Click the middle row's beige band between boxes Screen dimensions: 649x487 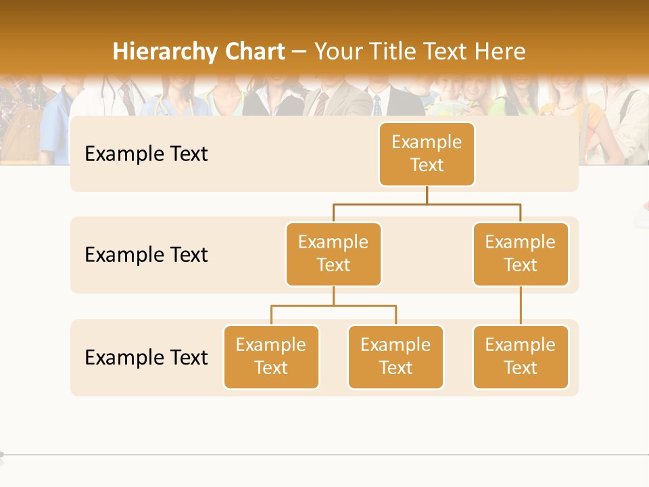tap(427, 264)
